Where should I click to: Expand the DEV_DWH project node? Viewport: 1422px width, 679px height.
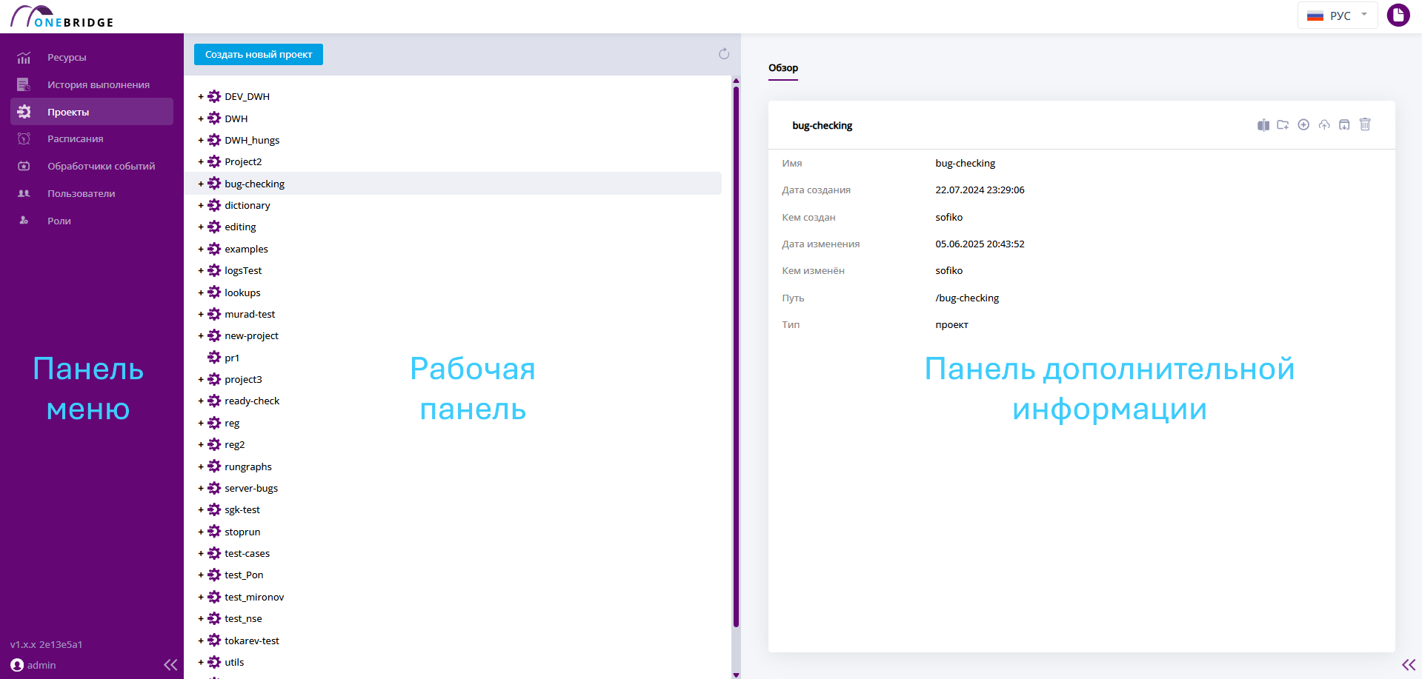coord(201,97)
